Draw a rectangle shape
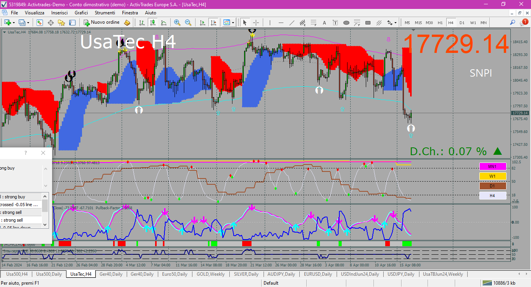531x287 pixels. (x=368, y=23)
